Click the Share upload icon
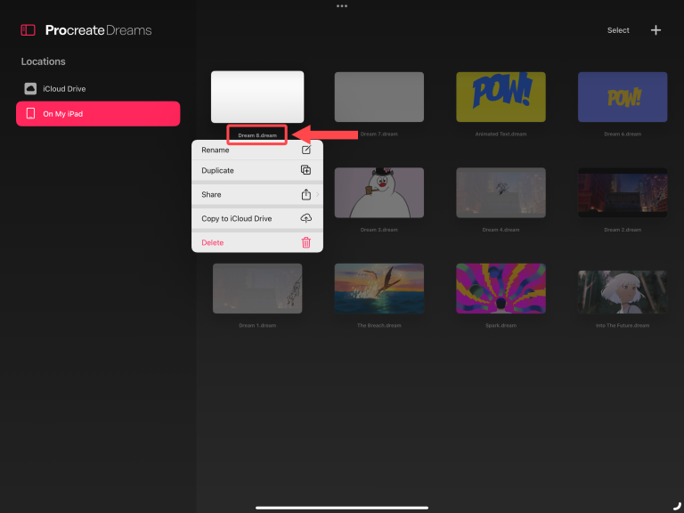This screenshot has height=513, width=684. click(x=306, y=194)
